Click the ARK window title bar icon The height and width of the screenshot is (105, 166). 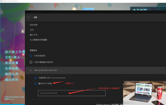[2, 1]
